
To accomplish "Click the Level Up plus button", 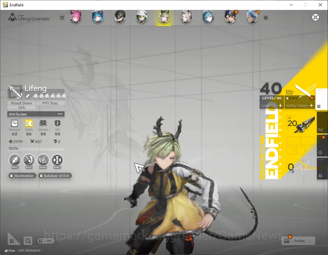I will pyautogui.click(x=280, y=106).
